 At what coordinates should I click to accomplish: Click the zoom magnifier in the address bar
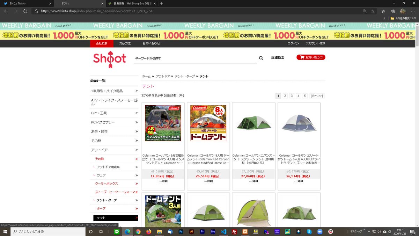click(365, 11)
